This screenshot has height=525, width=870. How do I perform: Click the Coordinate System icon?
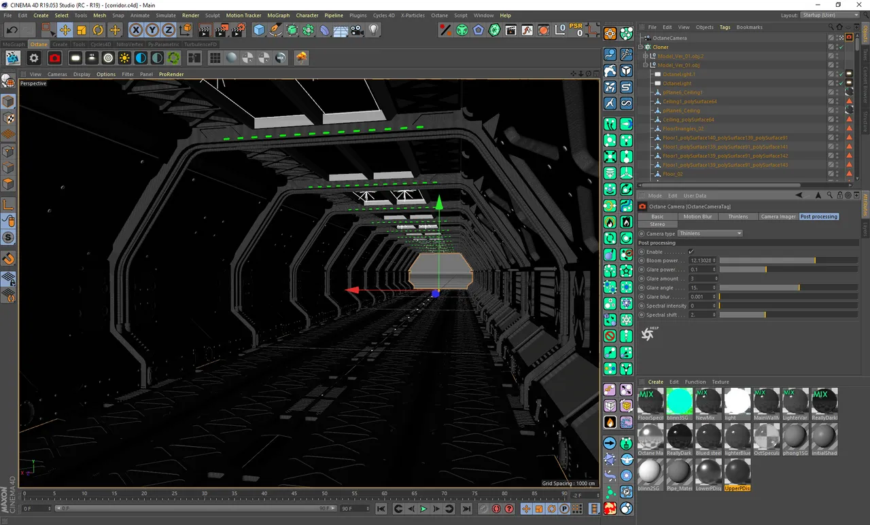point(186,30)
